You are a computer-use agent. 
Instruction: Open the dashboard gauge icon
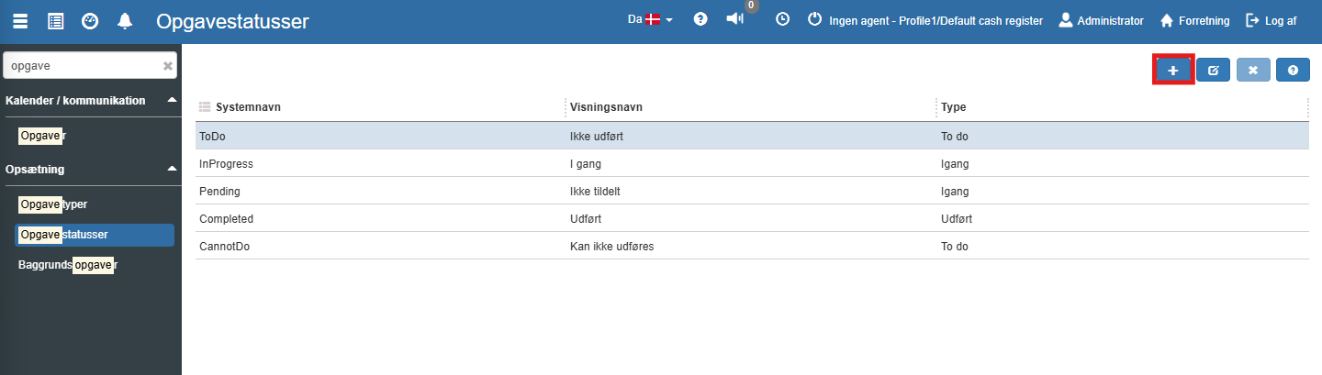tap(90, 21)
